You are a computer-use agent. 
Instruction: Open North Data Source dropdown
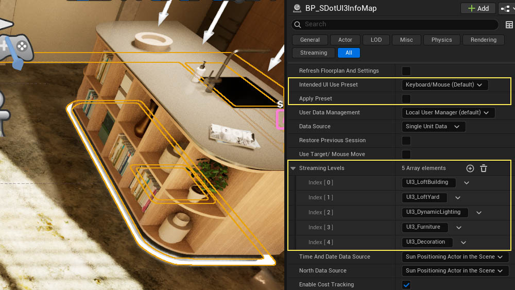pyautogui.click(x=455, y=270)
